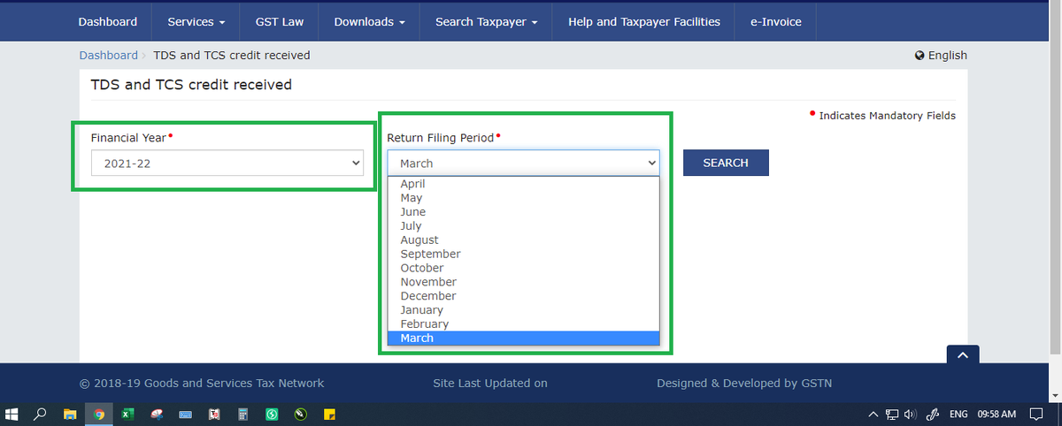Pick September from the month list

coord(524,254)
